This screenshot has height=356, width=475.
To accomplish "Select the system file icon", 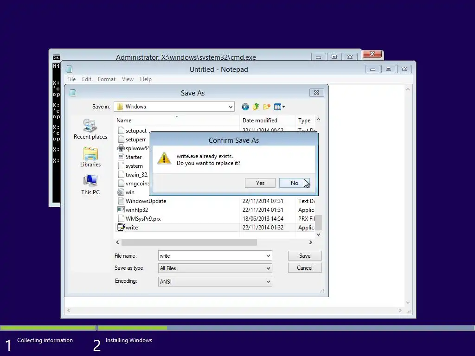I will tap(121, 166).
